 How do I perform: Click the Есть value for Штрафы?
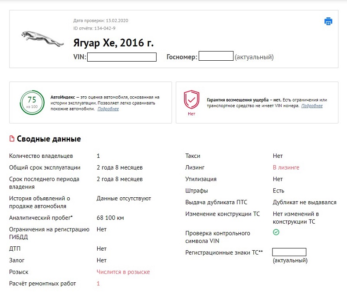pyautogui.click(x=278, y=191)
